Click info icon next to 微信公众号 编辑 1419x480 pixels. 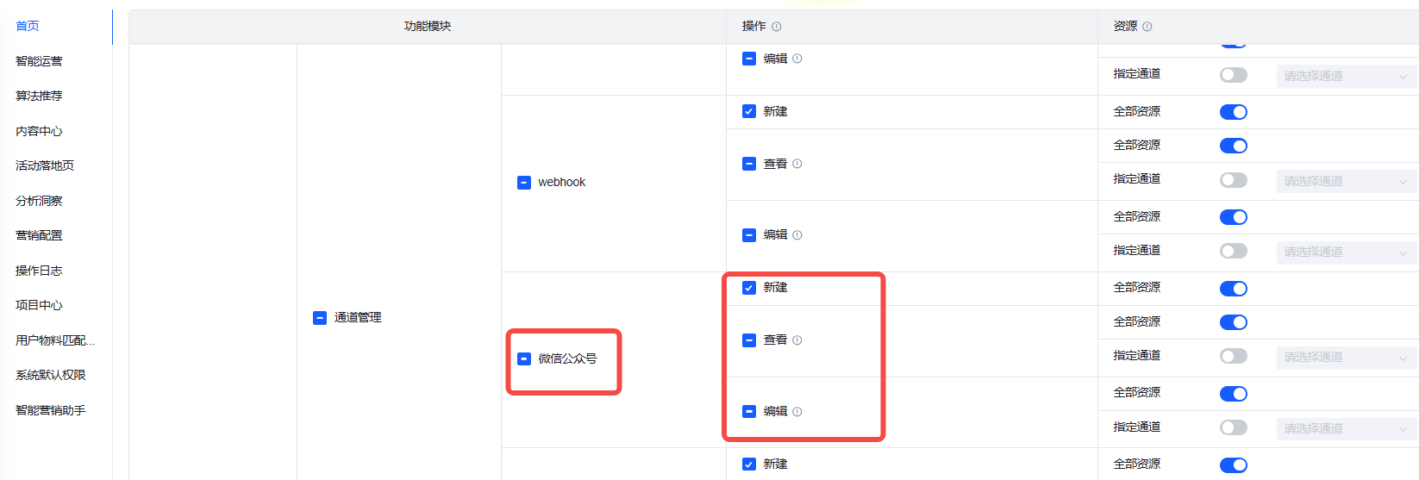point(797,412)
